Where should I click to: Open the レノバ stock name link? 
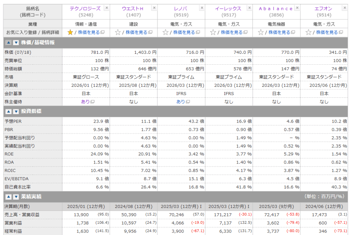pyautogui.click(x=181, y=9)
